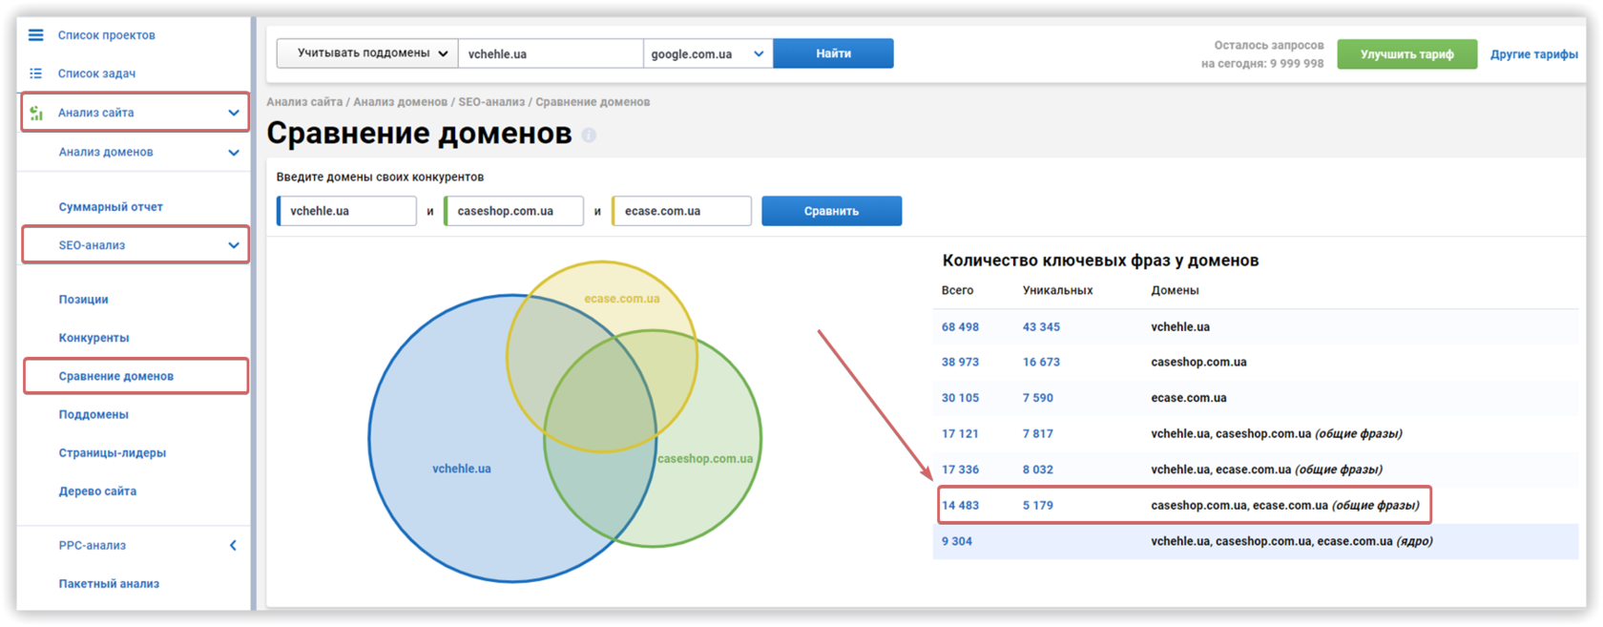
Task: Click the Сравнить button
Action: 831,211
